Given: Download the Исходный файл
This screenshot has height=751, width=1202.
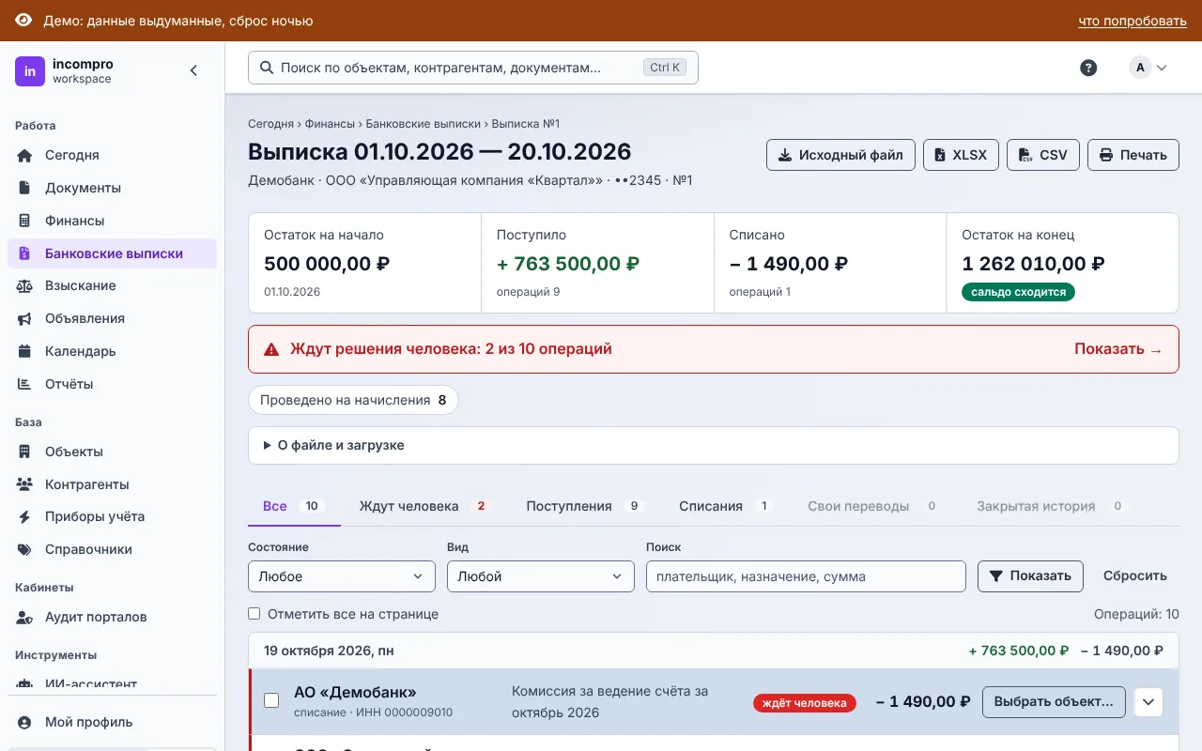Looking at the screenshot, I should [841, 155].
